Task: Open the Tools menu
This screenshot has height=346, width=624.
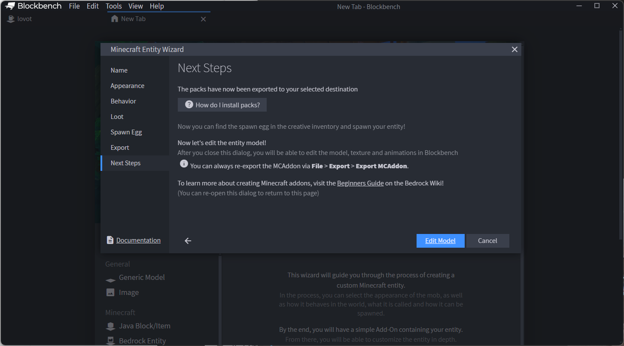Action: tap(114, 6)
